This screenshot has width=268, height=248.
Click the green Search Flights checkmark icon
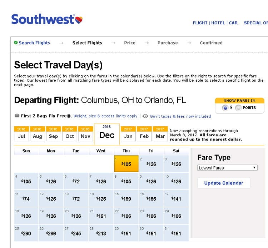[16, 43]
